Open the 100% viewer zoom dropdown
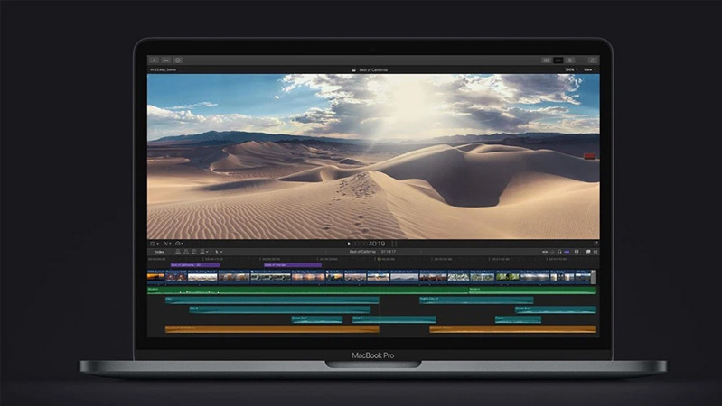Viewport: 722px width, 406px height. pos(570,69)
